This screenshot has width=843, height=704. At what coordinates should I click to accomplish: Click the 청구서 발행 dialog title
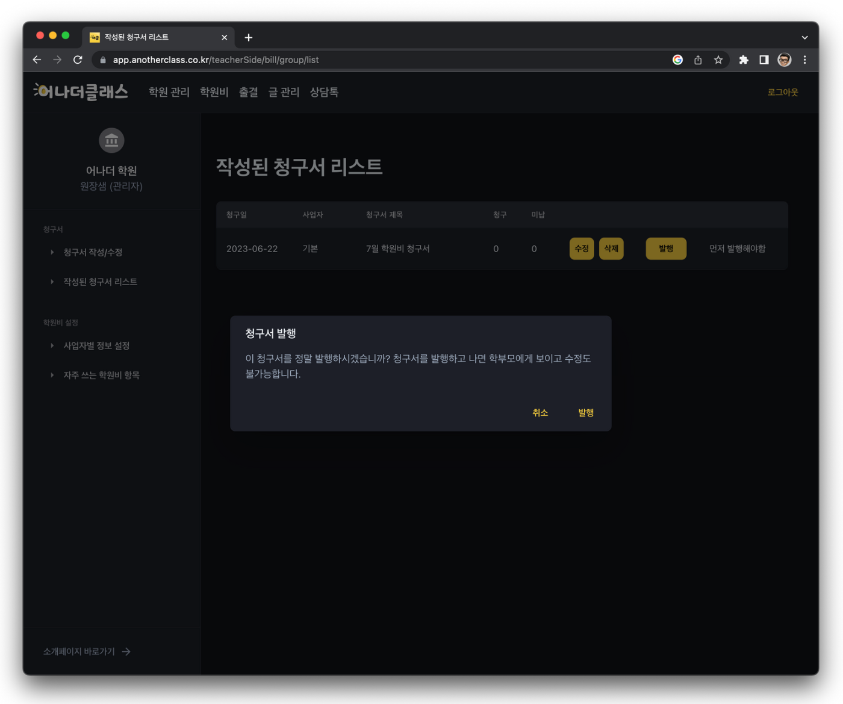(270, 333)
